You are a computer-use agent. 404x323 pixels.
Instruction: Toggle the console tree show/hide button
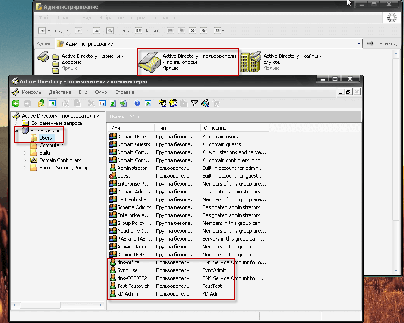click(52, 104)
